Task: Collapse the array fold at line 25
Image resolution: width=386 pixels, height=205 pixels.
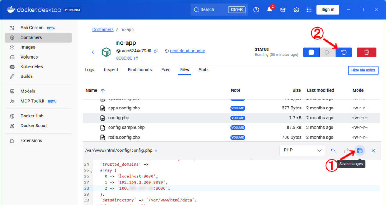Action: (x=92, y=171)
